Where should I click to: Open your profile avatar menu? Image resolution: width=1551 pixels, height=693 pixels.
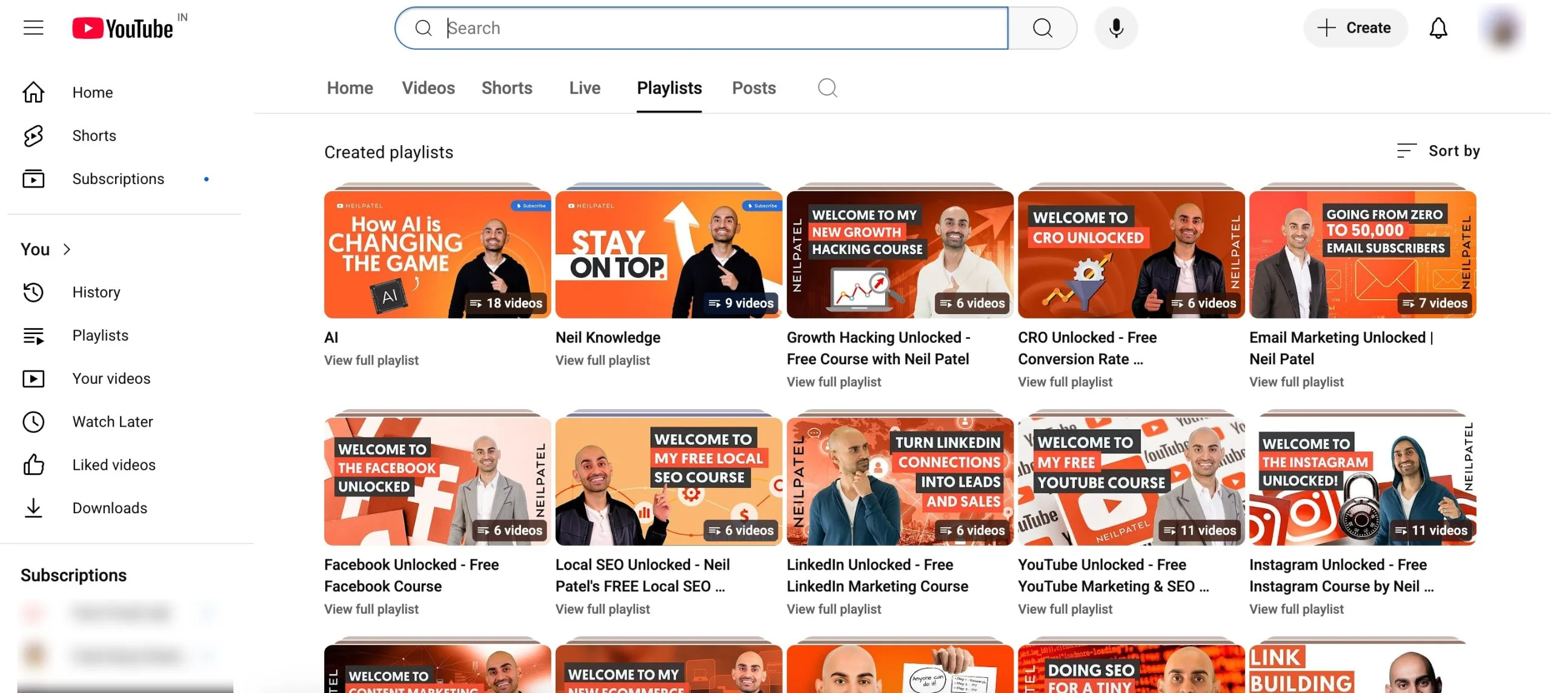1503,27
